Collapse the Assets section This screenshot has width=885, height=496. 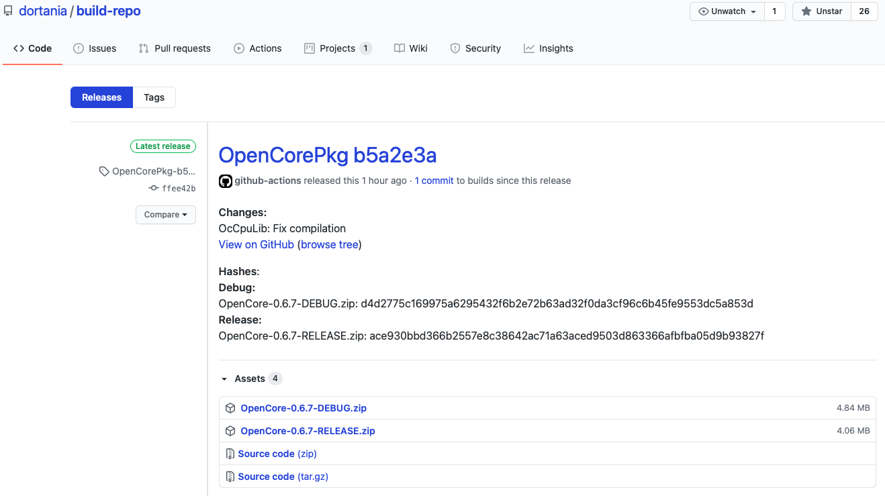pos(224,379)
